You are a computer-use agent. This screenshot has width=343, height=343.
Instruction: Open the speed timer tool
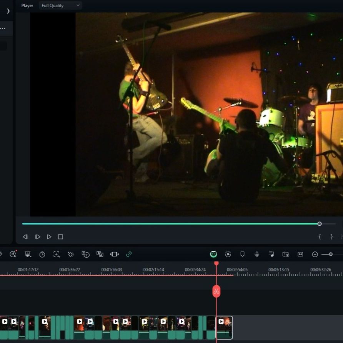(x=42, y=254)
